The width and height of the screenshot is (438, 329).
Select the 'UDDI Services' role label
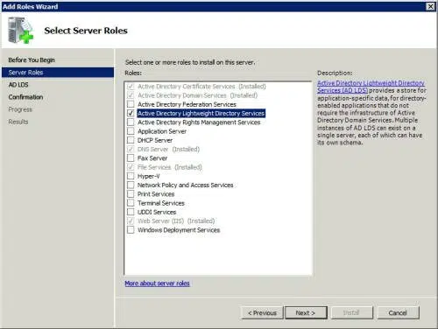(157, 212)
